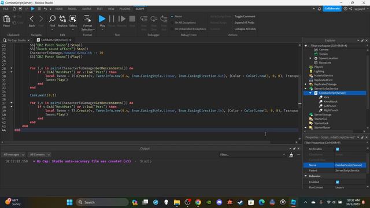Select the Players service in Explorer
The height and width of the screenshot is (208, 370).
pyautogui.click(x=319, y=67)
